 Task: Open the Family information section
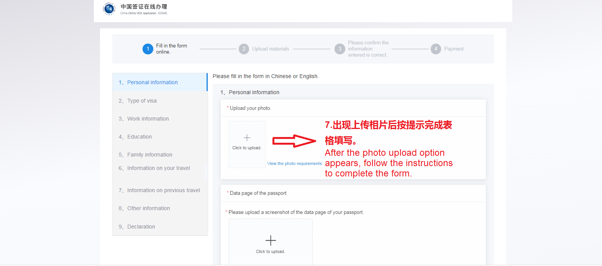click(160, 155)
